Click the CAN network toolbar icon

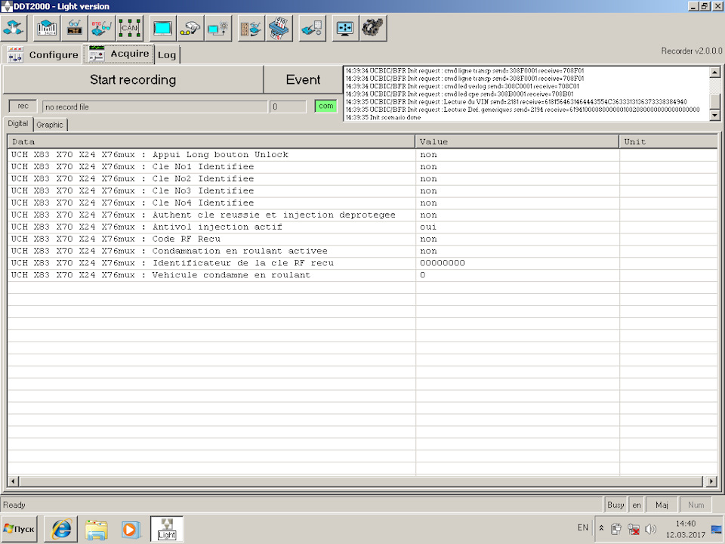pos(129,28)
